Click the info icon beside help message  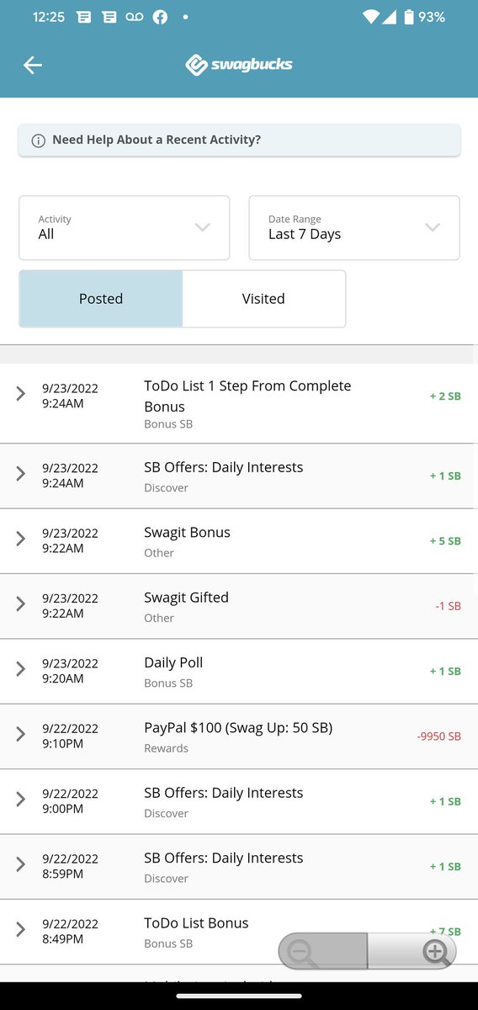(38, 141)
